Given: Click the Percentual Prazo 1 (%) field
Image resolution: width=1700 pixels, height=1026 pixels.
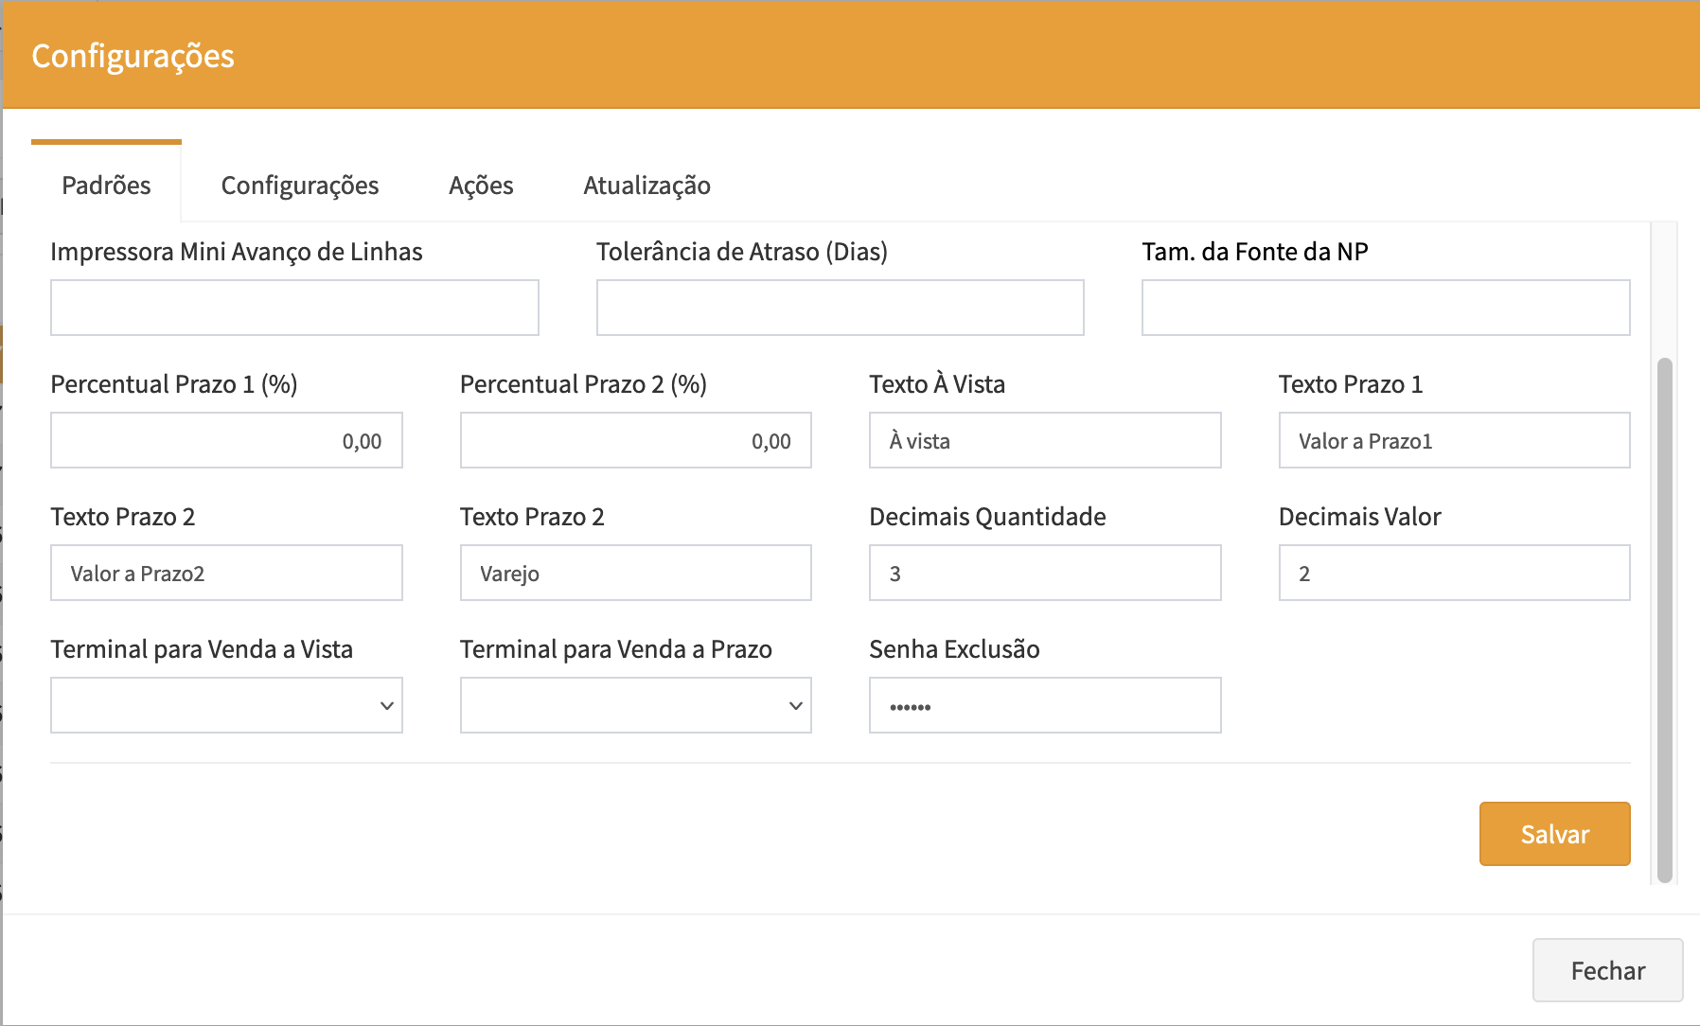Looking at the screenshot, I should [226, 440].
